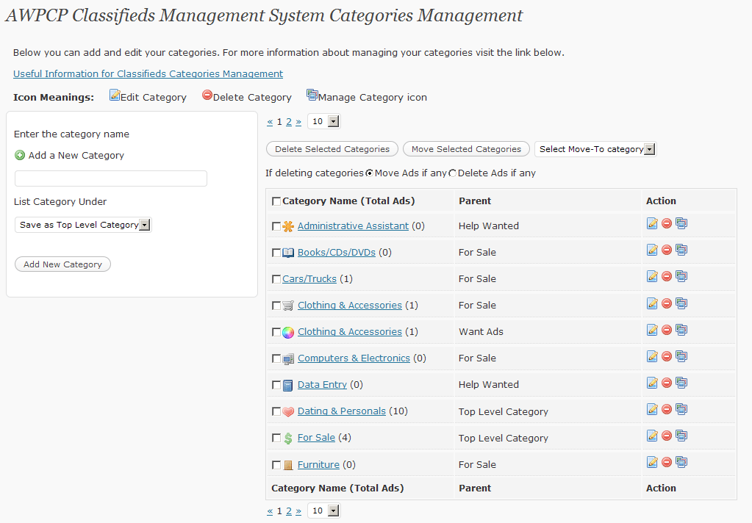
Task: Open the For Sale category link
Action: (x=316, y=437)
